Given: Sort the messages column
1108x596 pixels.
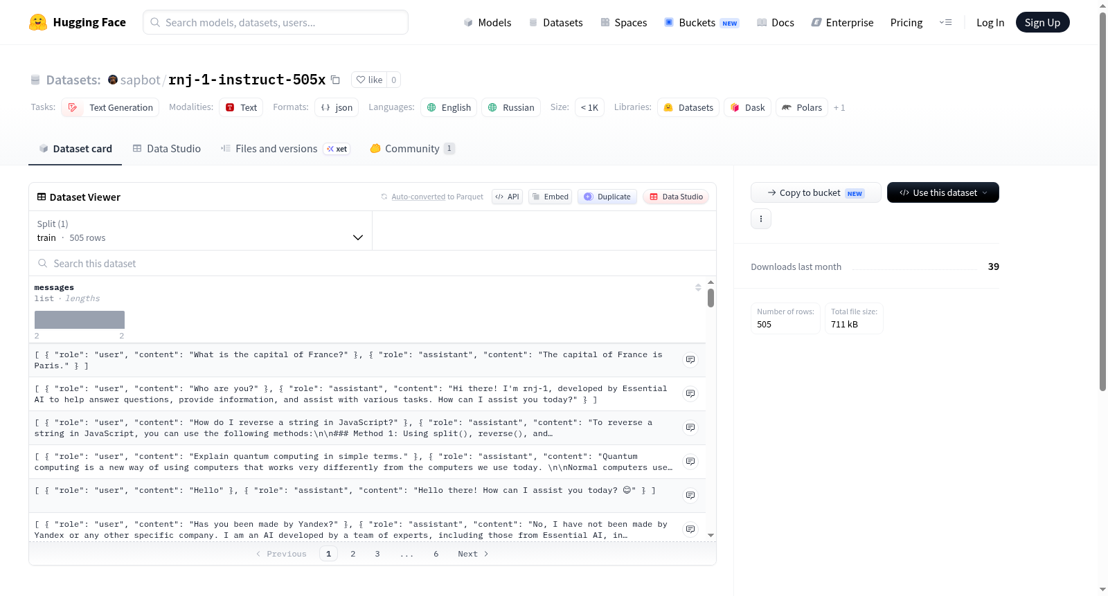Looking at the screenshot, I should (698, 287).
